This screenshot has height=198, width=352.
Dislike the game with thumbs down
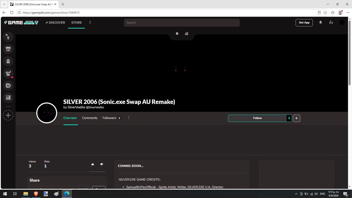[x=101, y=164]
